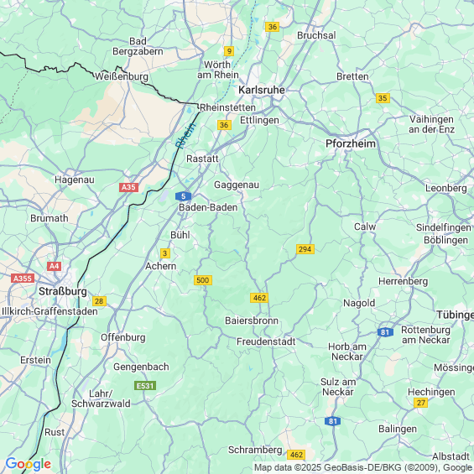
Task: Click the Pforzheim city label
Action: [x=351, y=143]
